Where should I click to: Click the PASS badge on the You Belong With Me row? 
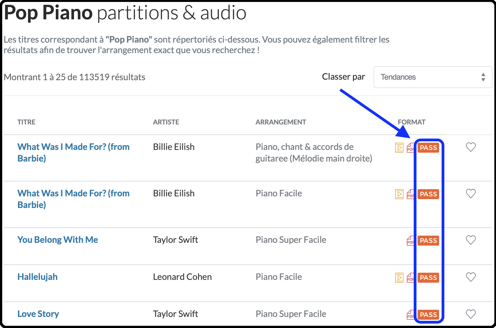click(x=428, y=240)
